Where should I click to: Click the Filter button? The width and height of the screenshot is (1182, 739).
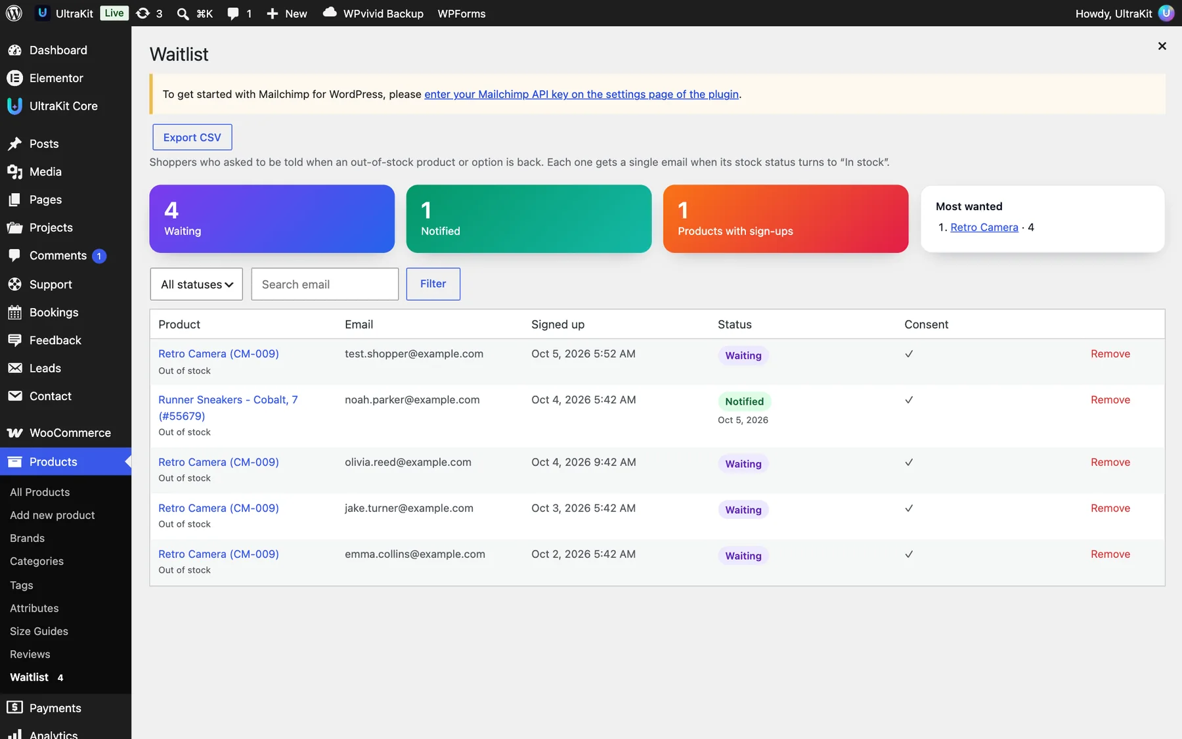pos(433,284)
